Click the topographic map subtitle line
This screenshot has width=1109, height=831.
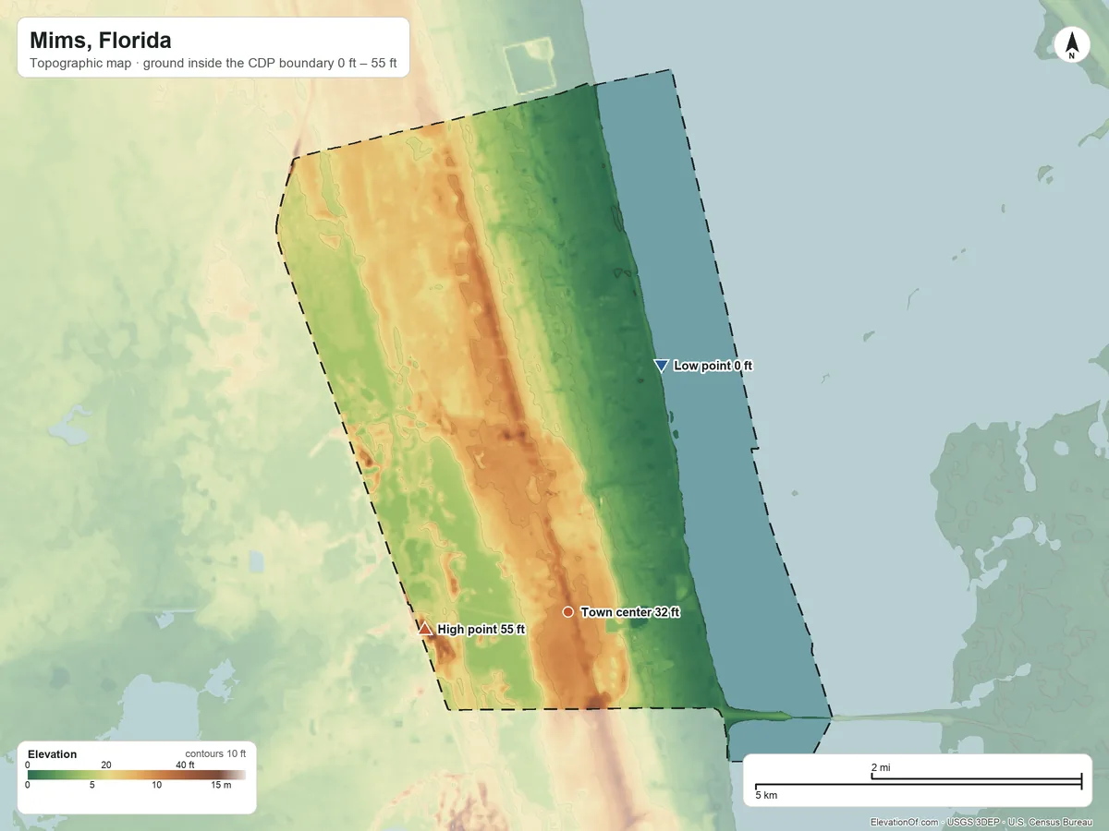click(x=213, y=66)
